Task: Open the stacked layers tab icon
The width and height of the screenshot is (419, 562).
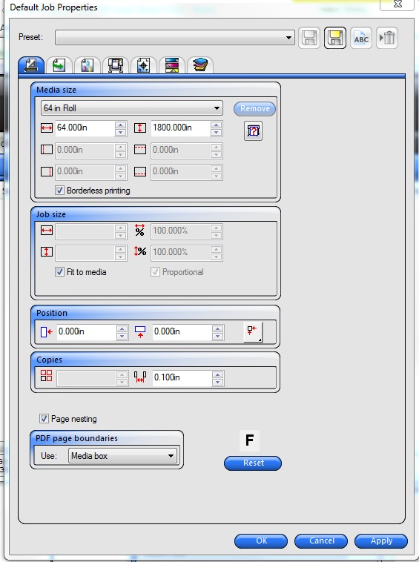Action: [x=200, y=65]
